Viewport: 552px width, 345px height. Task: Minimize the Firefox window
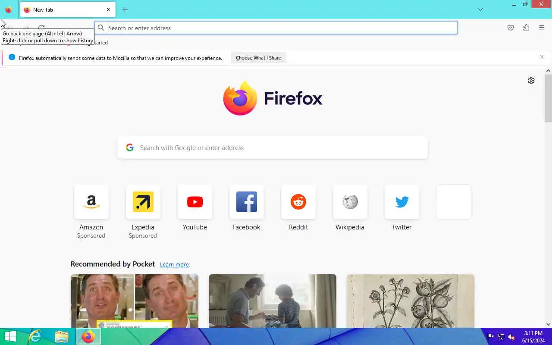pos(514,4)
